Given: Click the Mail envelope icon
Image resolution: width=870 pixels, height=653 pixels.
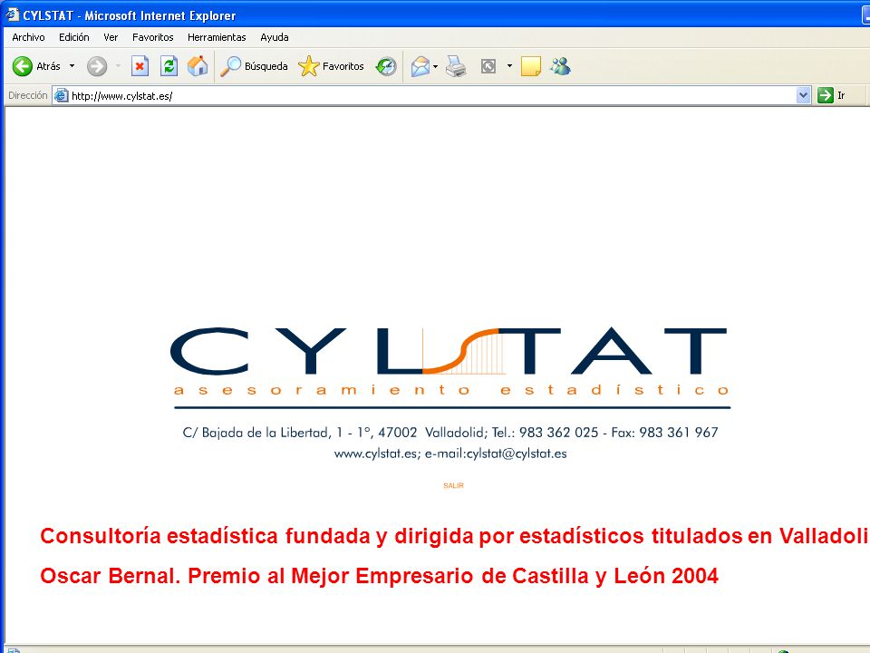Looking at the screenshot, I should click(420, 66).
